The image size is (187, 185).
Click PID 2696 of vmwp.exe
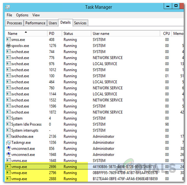click(53, 167)
